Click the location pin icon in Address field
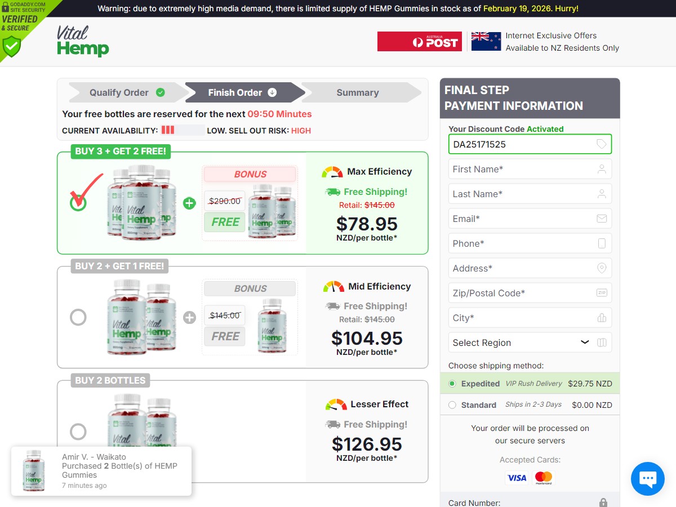 coord(602,268)
